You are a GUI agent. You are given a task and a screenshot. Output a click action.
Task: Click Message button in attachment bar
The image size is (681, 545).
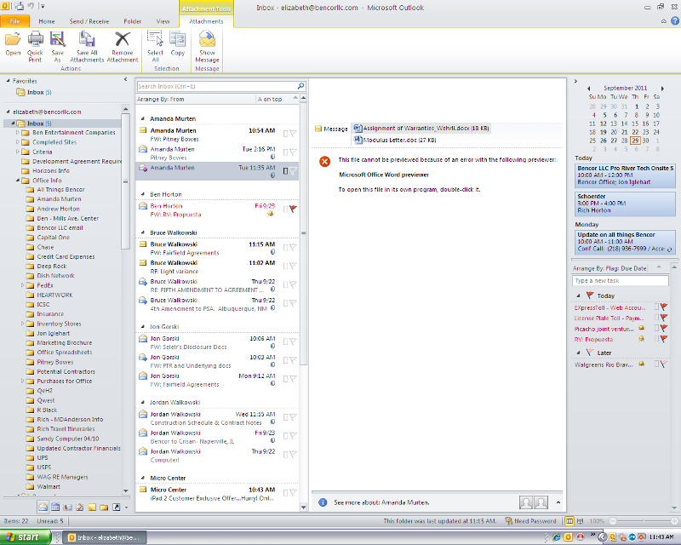tap(331, 129)
